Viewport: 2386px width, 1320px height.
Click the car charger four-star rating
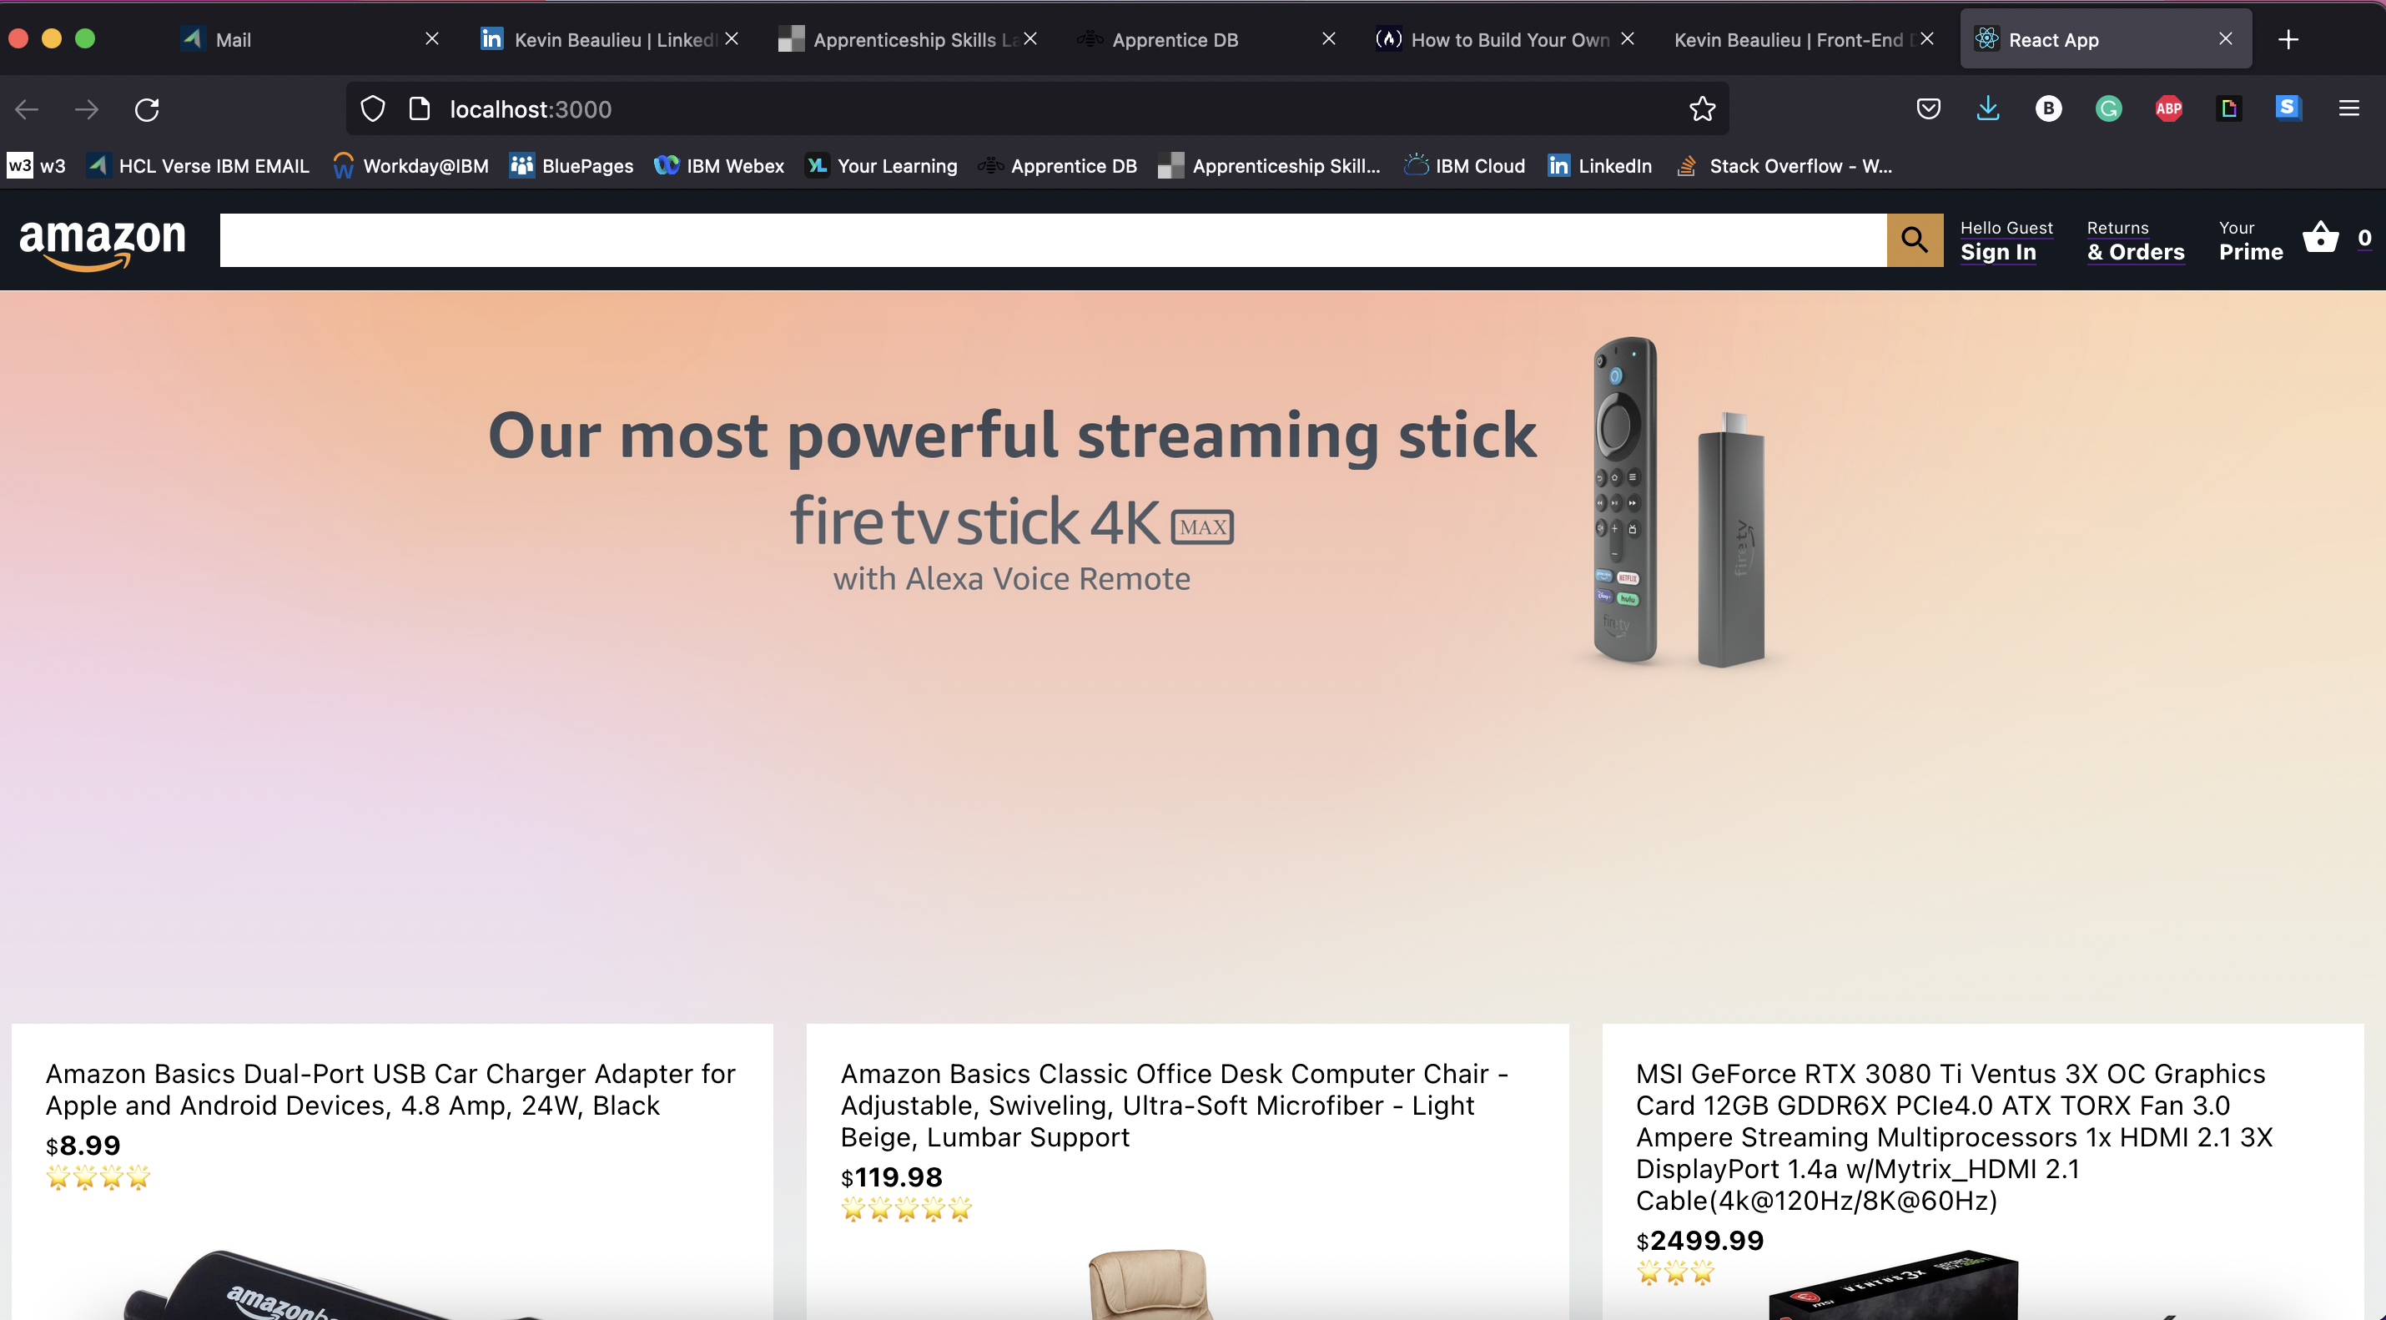pyautogui.click(x=98, y=1177)
